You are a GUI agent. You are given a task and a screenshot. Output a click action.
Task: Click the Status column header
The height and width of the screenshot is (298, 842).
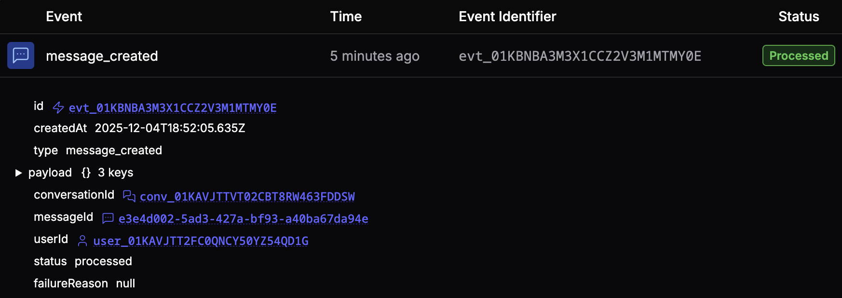click(799, 16)
